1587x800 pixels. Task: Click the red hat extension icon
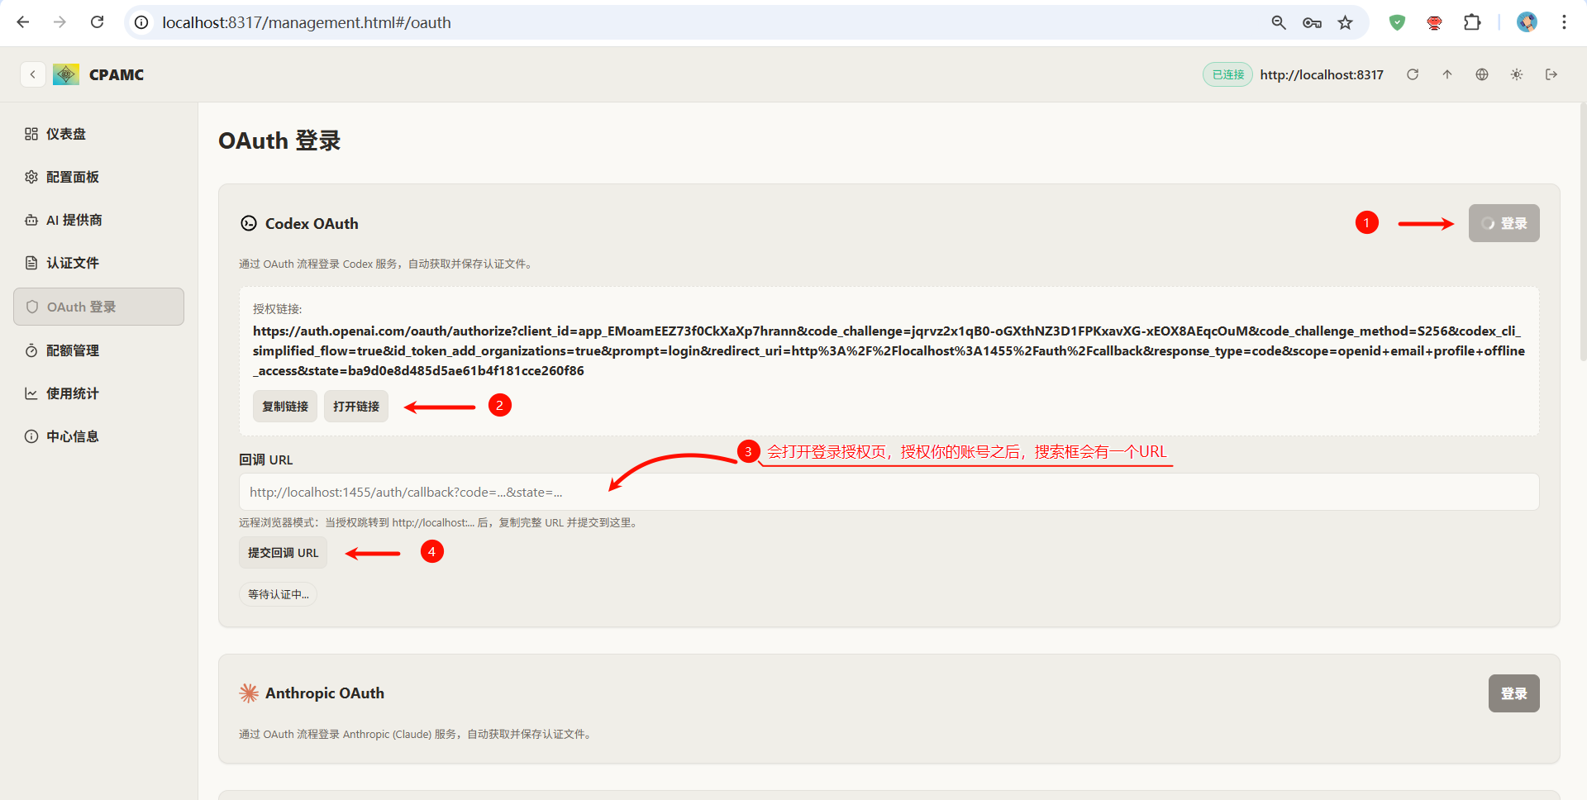1434,22
